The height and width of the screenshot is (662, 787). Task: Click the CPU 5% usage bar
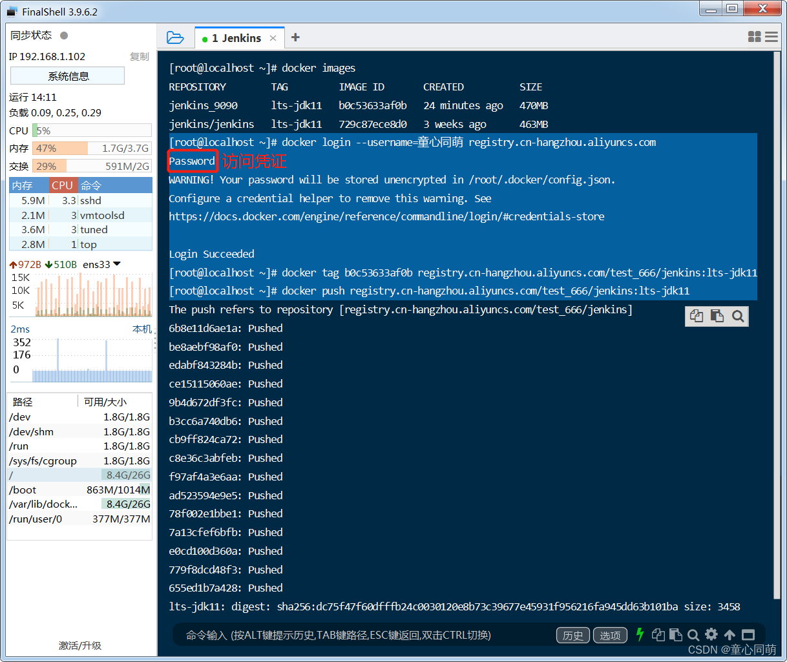92,130
